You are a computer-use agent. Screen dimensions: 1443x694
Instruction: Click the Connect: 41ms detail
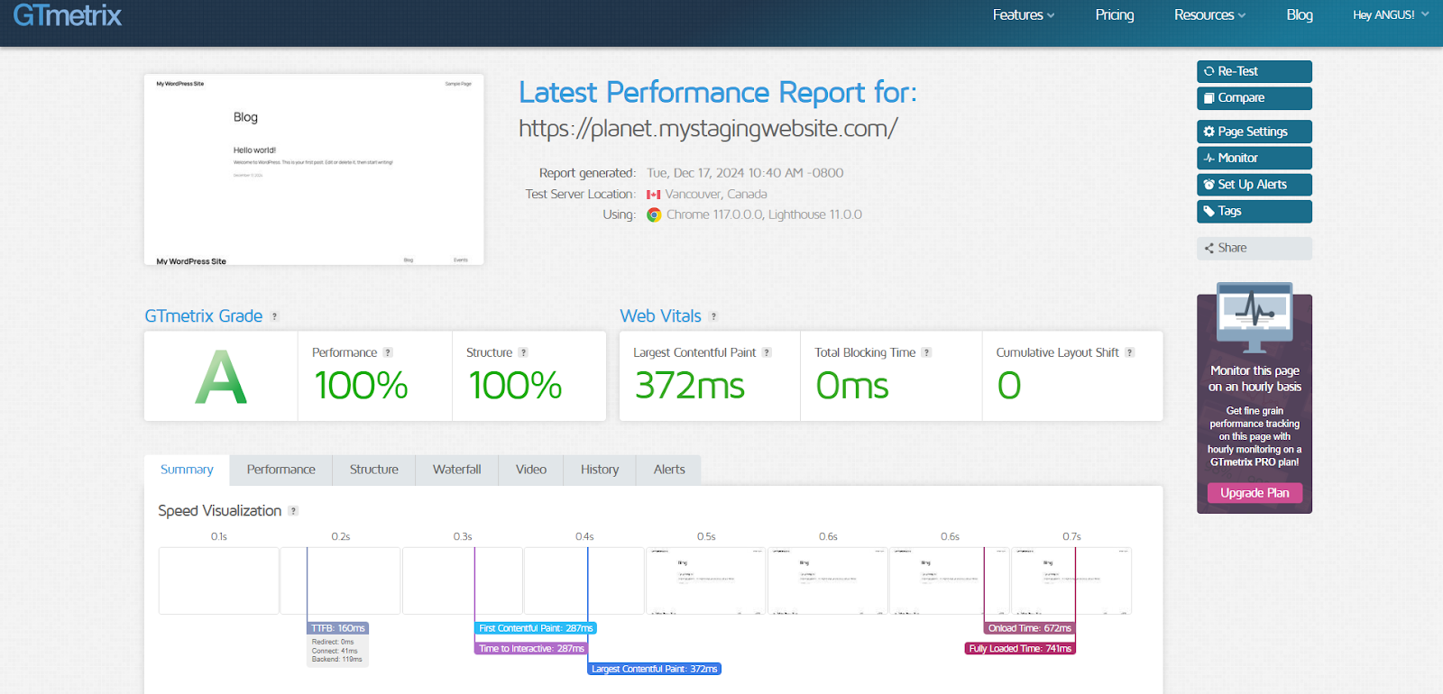tap(335, 651)
